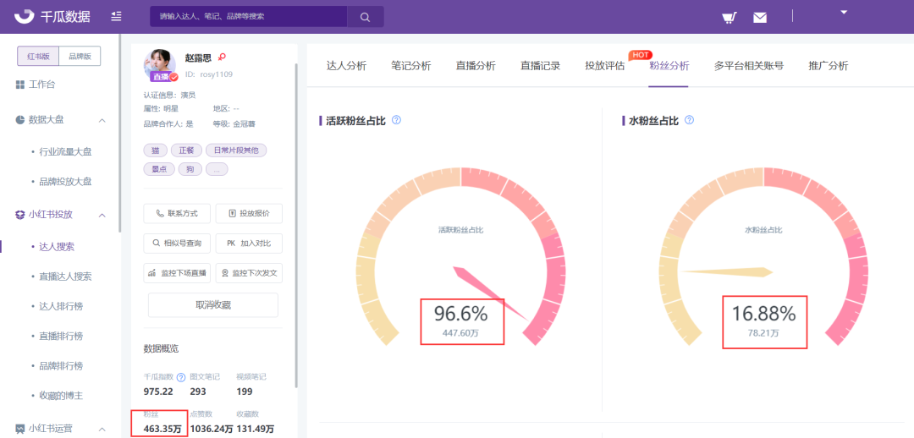Click the 取消收藏 button
Screen dimensions: 914x438
pyautogui.click(x=212, y=304)
